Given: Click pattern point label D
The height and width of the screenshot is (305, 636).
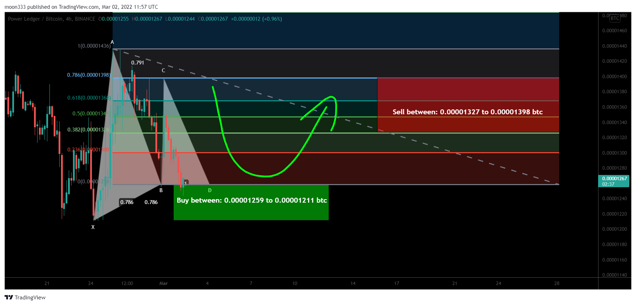Looking at the screenshot, I should [x=210, y=190].
